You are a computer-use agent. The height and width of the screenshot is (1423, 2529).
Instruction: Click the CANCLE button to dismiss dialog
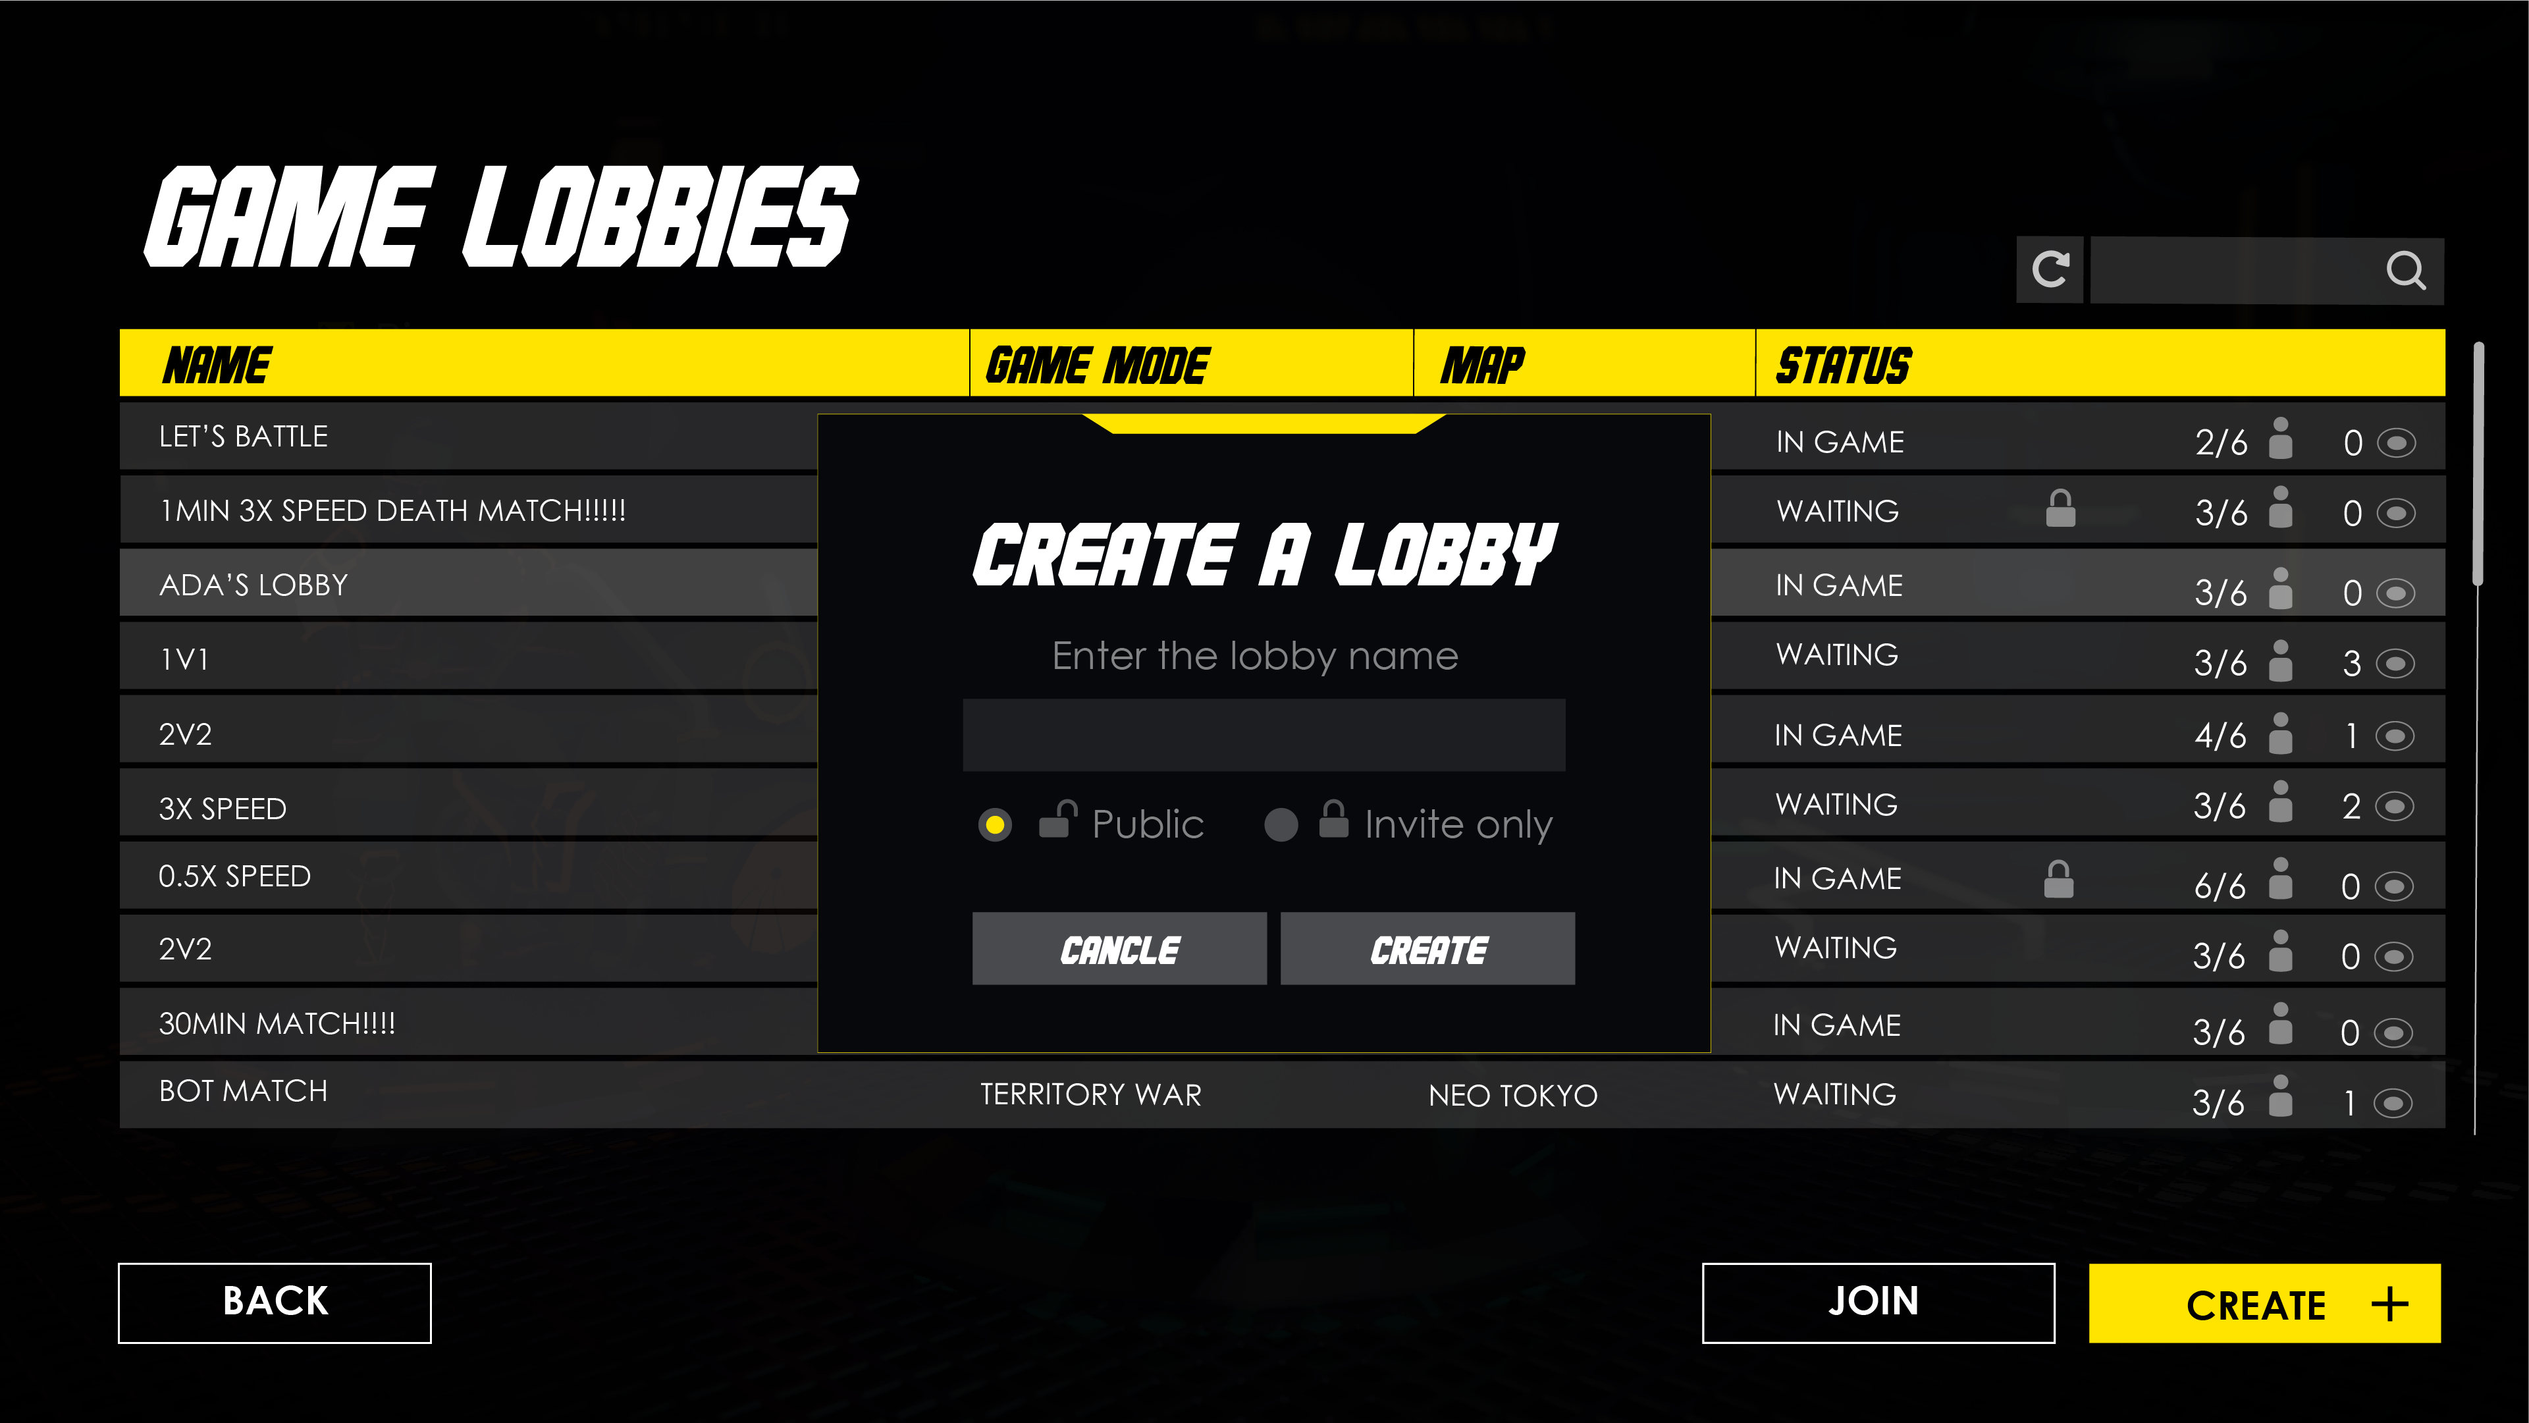(x=1119, y=949)
